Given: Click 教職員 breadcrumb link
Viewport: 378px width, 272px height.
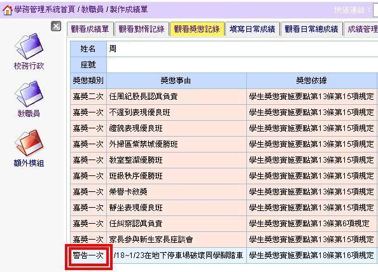Looking at the screenshot, I should coord(92,10).
